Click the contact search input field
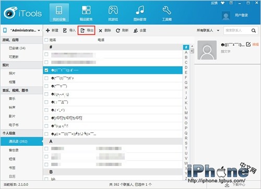 click(x=238, y=31)
